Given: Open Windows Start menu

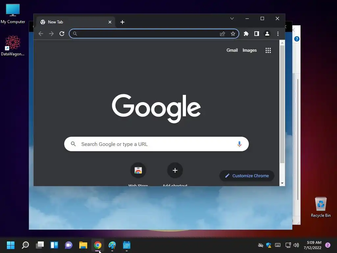Looking at the screenshot, I should coord(11,245).
